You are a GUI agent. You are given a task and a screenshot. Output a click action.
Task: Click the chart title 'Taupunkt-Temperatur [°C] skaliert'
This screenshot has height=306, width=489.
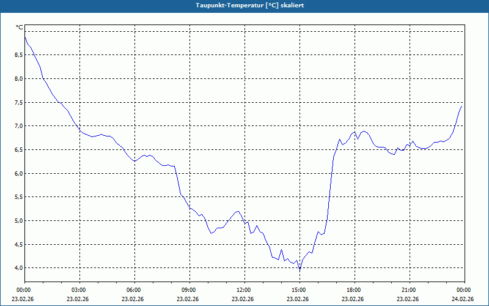[x=250, y=6]
